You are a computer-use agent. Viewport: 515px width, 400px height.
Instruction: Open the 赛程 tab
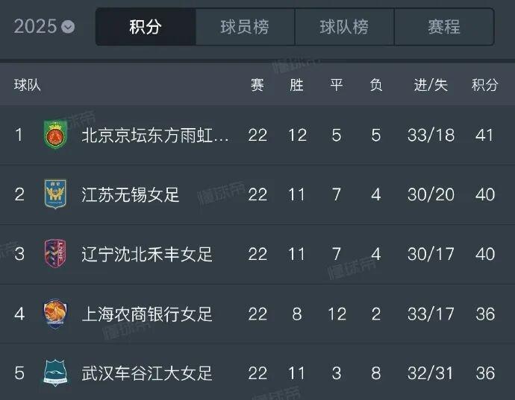click(444, 27)
